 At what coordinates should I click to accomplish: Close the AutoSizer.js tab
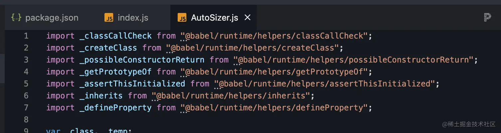(x=248, y=18)
